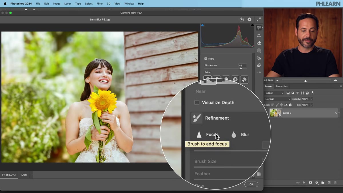Open the Masking tool in Camera Raw

tap(259, 50)
